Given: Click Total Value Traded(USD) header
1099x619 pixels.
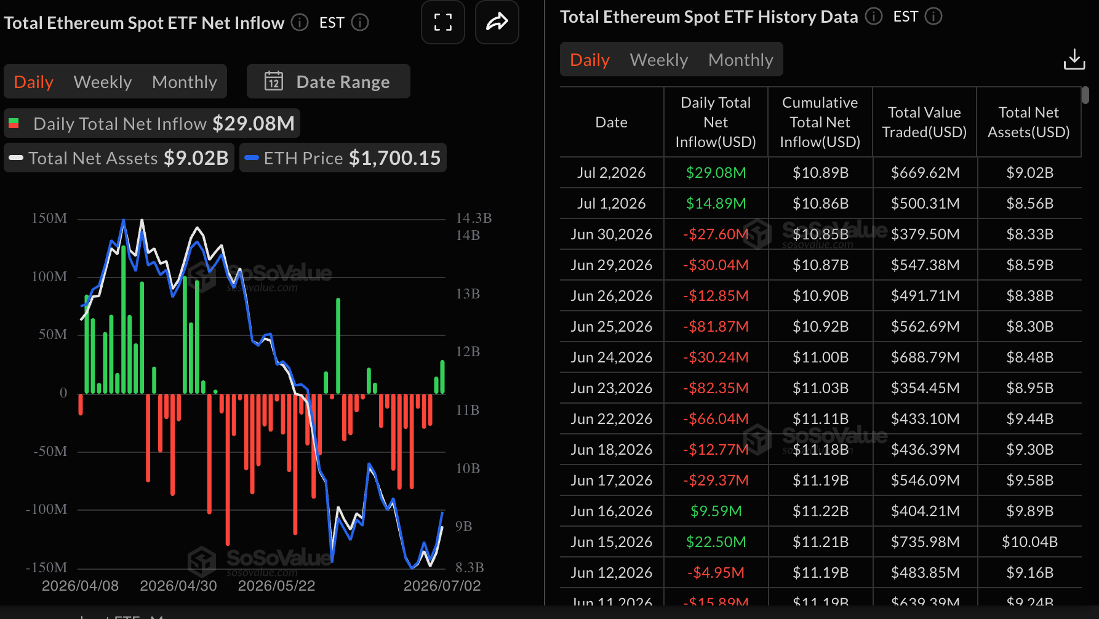Looking at the screenshot, I should 924,122.
